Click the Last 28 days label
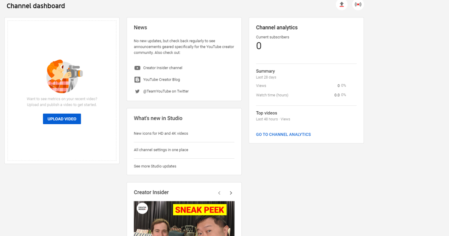The width and height of the screenshot is (449, 236). point(266,77)
